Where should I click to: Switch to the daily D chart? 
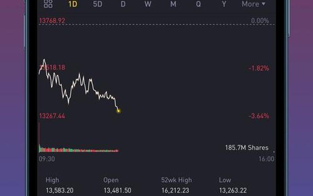(x=123, y=4)
